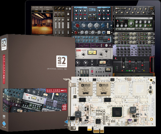Click the right Analog Devices SHARC chip
This screenshot has width=161, height=134.
[x=103, y=89]
